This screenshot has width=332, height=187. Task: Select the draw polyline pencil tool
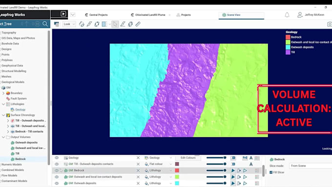point(123,24)
